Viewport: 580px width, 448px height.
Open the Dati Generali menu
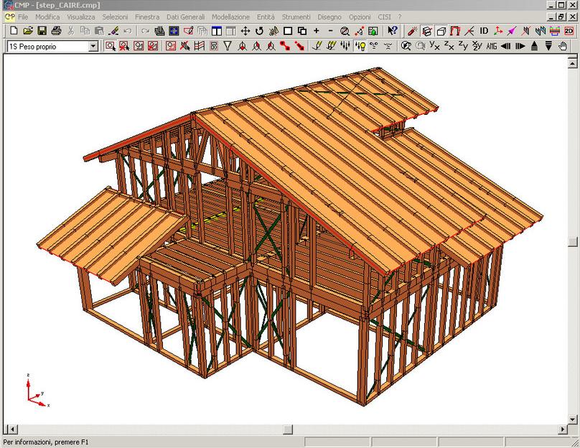(x=185, y=17)
